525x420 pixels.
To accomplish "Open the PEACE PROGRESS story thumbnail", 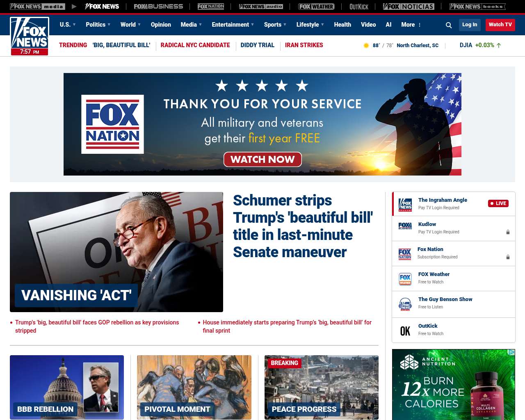I will pos(322,387).
